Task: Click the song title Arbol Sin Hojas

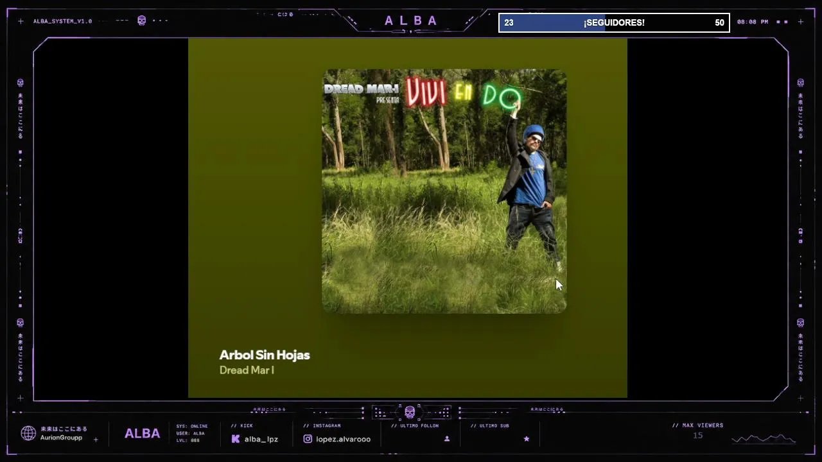Action: tap(265, 355)
